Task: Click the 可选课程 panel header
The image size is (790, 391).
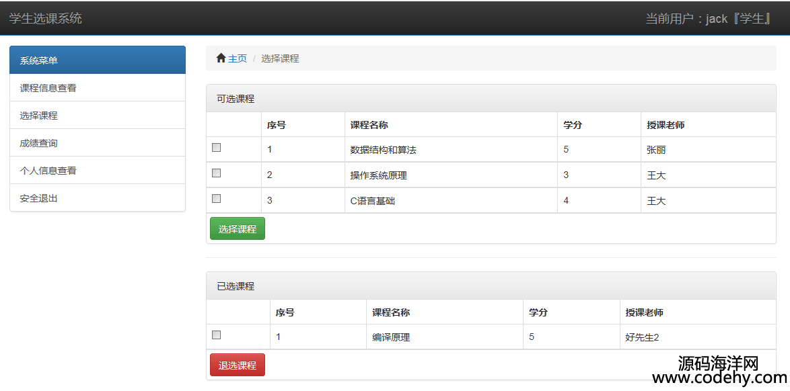Action: tap(491, 98)
